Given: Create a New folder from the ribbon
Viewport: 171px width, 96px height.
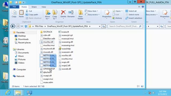Looking at the screenshot, I should click(x=80, y=15).
